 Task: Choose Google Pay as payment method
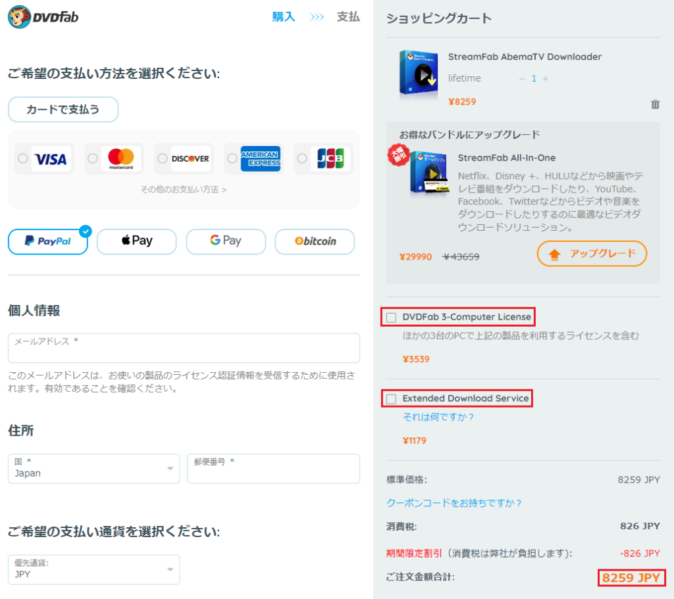coord(226,241)
